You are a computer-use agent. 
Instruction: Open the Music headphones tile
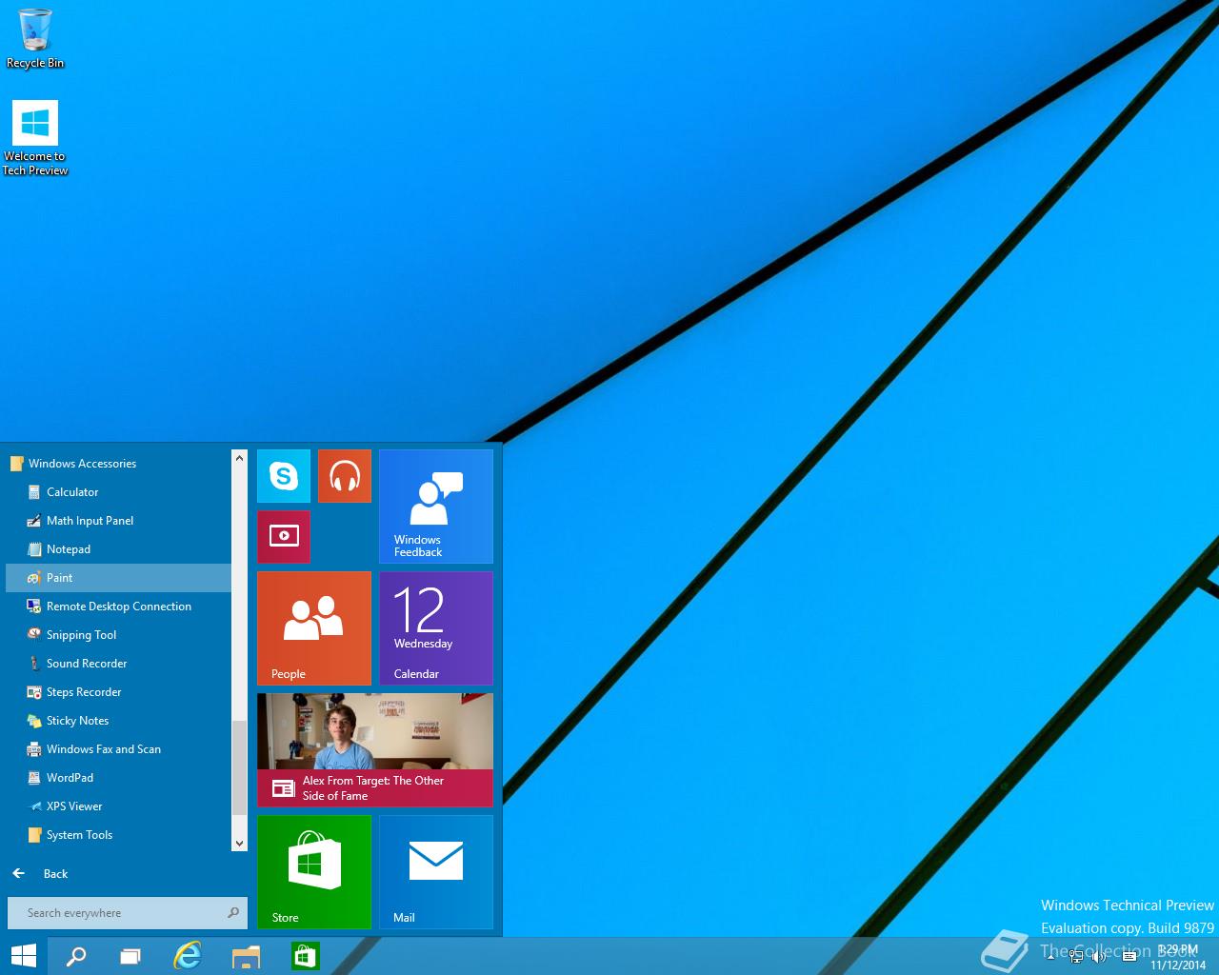coord(345,476)
